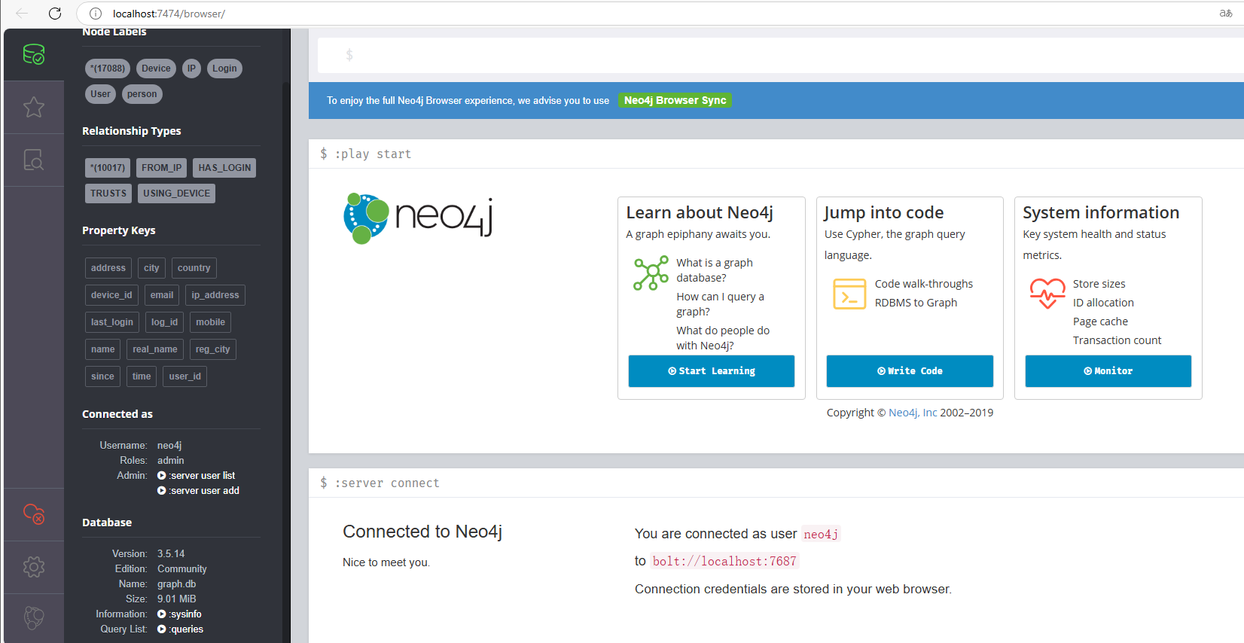1244x643 pixels.
Task: Click the real_name property key
Action: click(x=155, y=349)
